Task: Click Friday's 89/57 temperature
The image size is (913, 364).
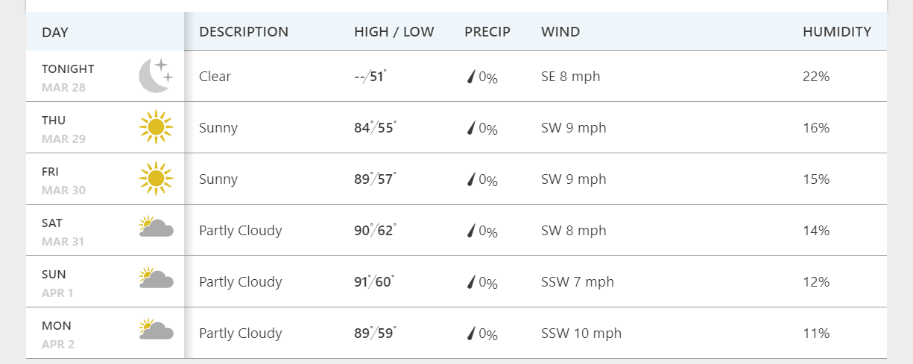Action: point(375,179)
